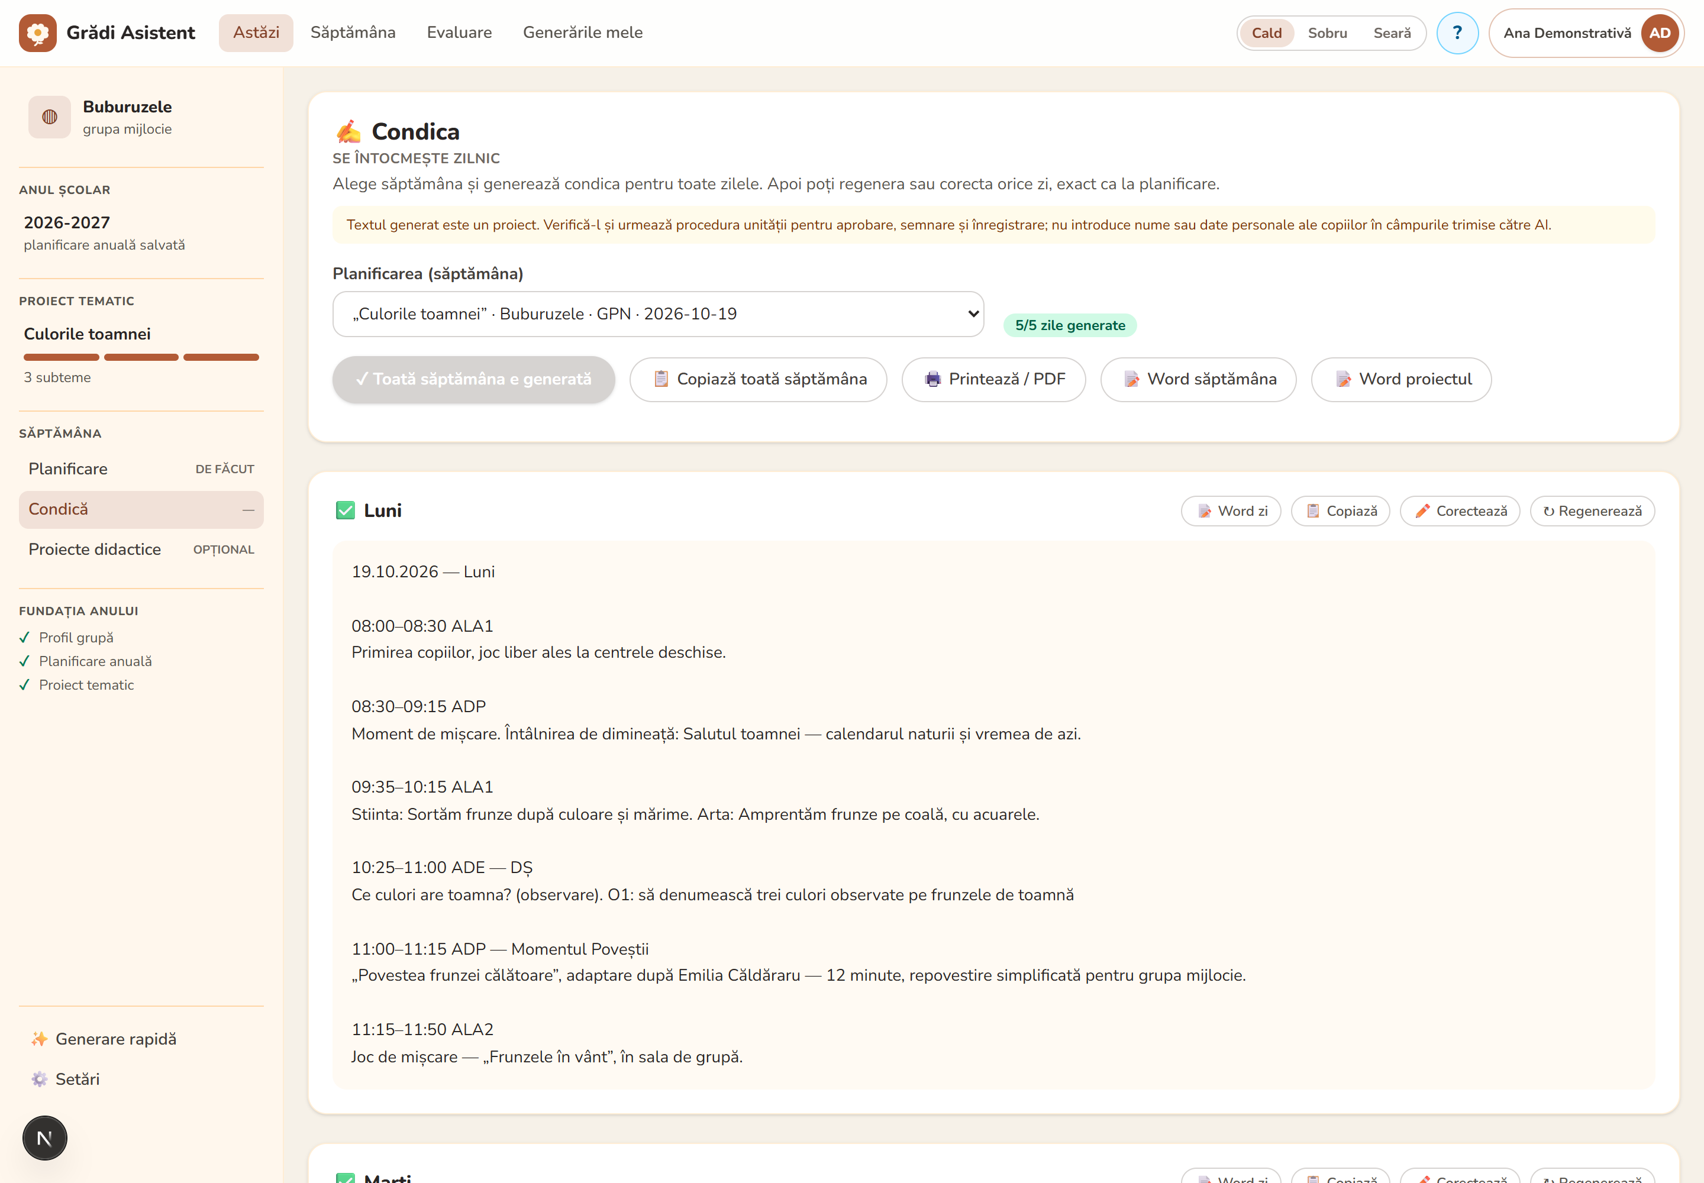Click the AD user avatar
The height and width of the screenshot is (1183, 1704).
point(1660,33)
